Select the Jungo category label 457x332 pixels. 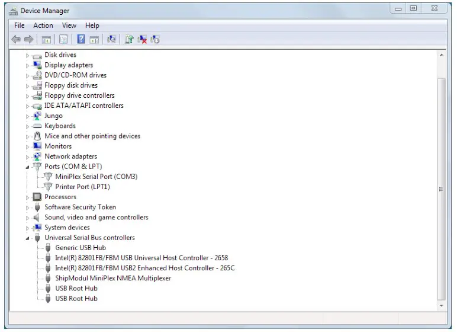click(x=53, y=116)
